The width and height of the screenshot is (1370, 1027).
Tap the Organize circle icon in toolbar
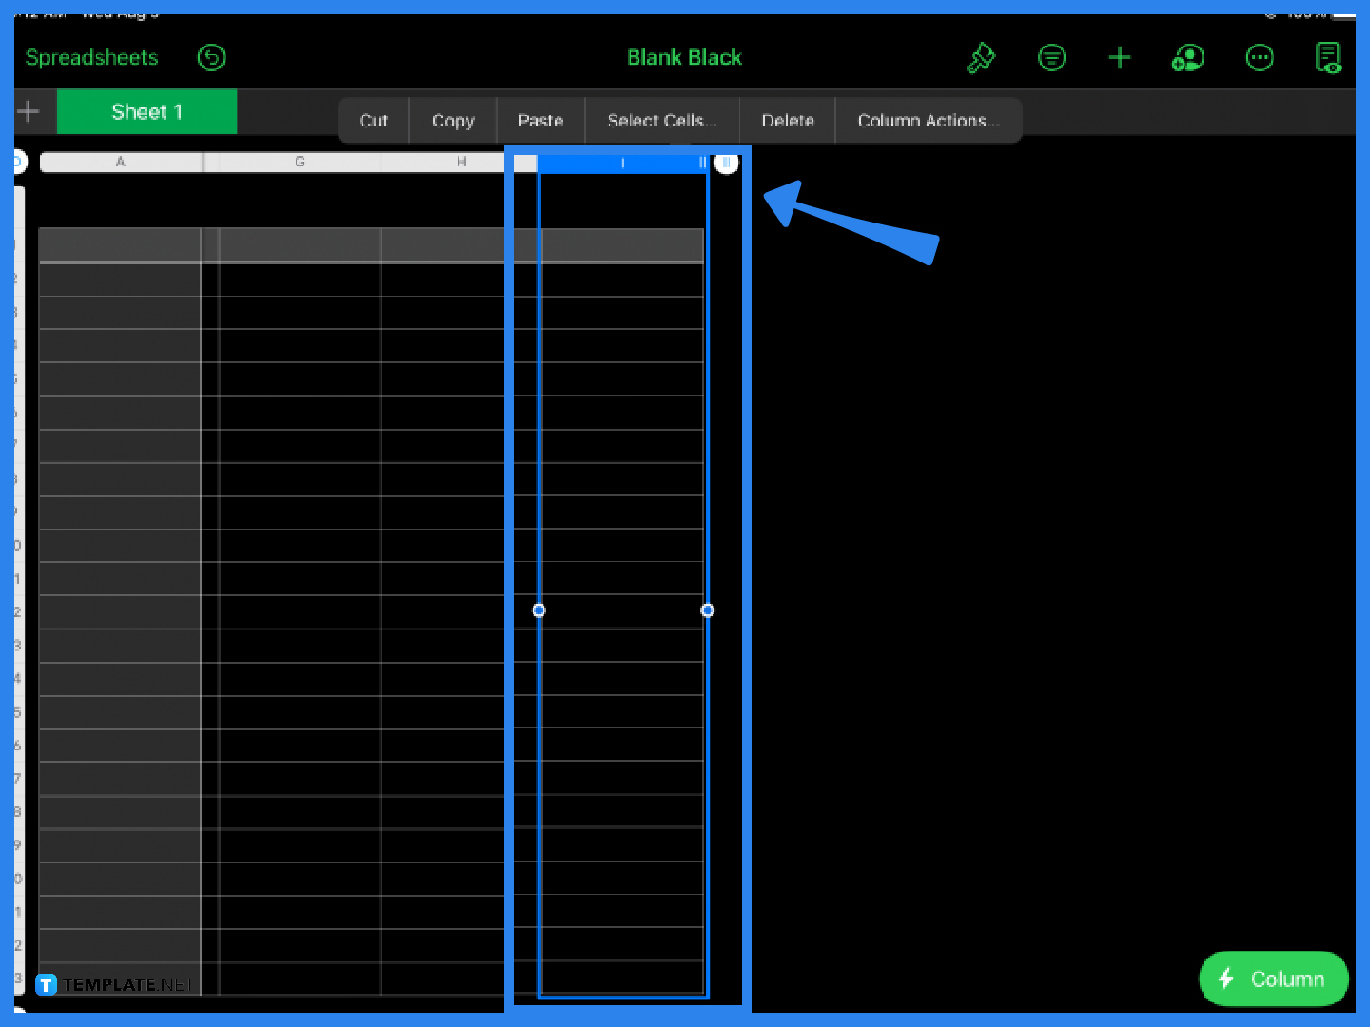(1052, 57)
